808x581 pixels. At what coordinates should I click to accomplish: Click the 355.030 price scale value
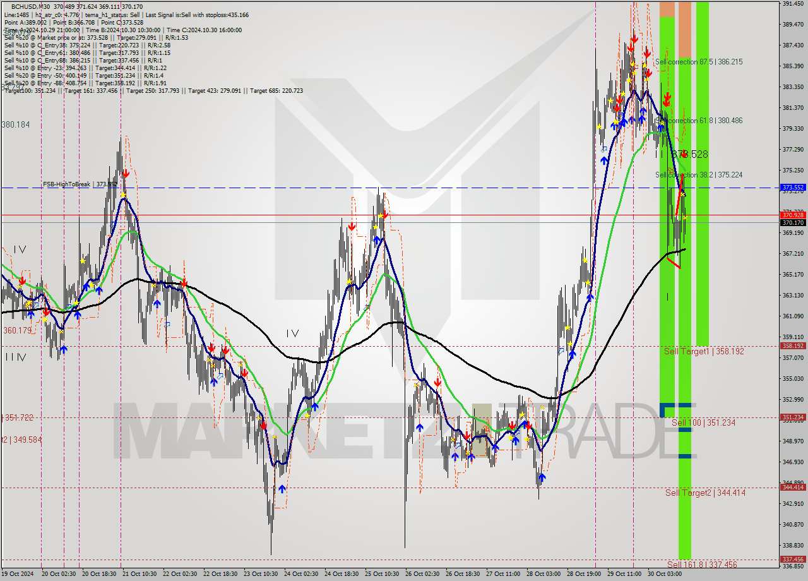pos(793,379)
